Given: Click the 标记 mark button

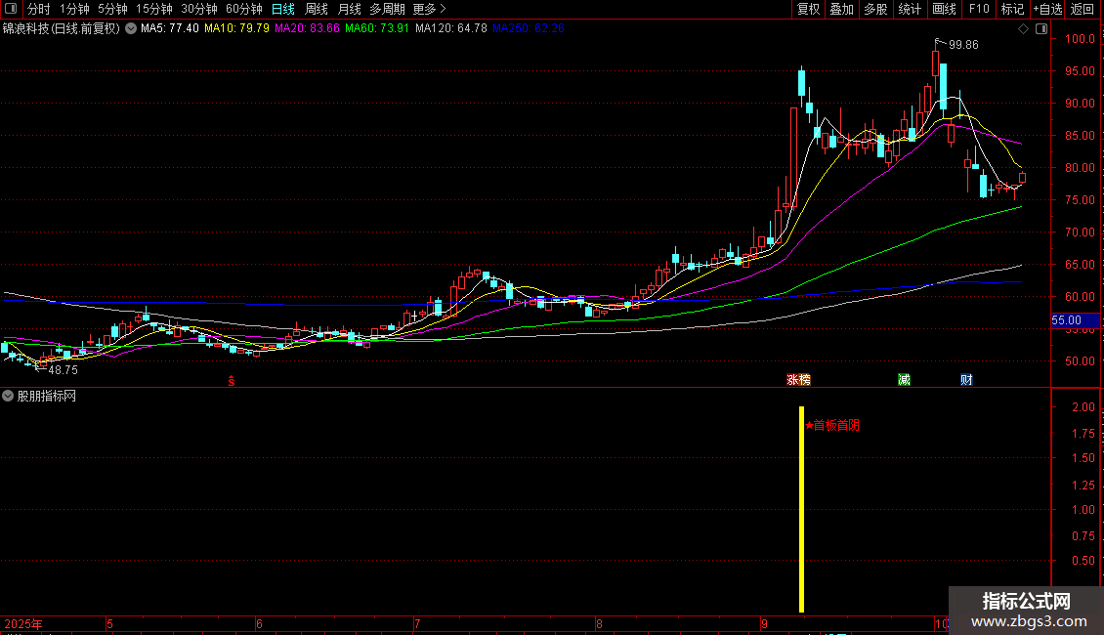Looking at the screenshot, I should tap(1012, 9).
